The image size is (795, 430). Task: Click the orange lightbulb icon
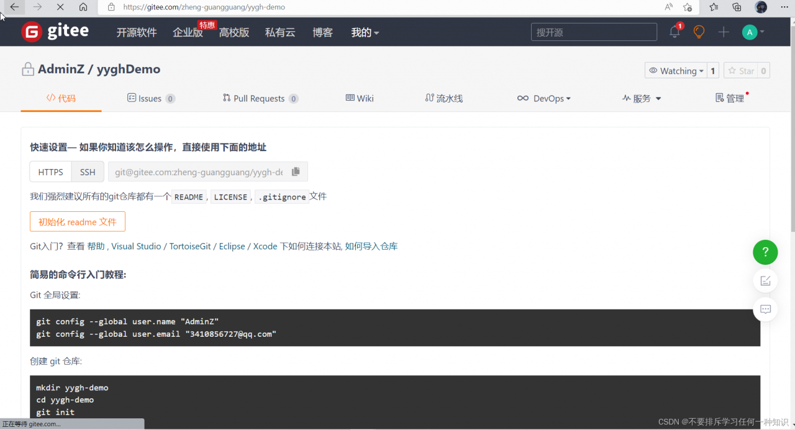point(699,32)
